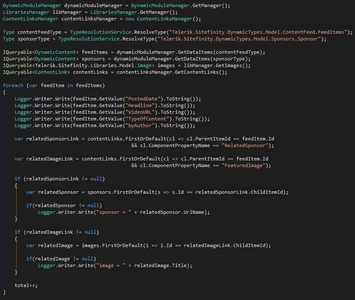Click the "PostedDate" Logger line
355x300 pixels.
(x=108, y=99)
